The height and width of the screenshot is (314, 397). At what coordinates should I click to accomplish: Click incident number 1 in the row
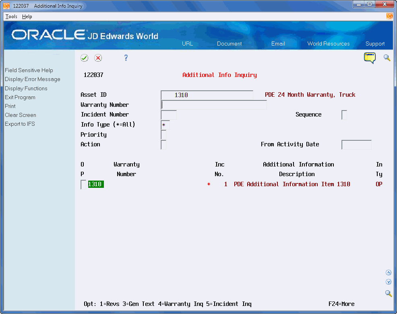click(225, 184)
